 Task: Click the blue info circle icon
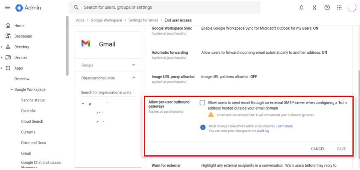203,127
